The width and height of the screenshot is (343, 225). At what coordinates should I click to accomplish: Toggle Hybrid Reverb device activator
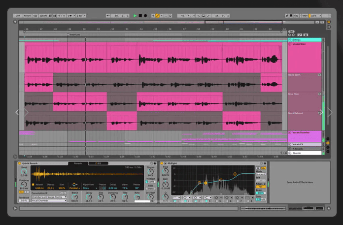click(x=20, y=163)
